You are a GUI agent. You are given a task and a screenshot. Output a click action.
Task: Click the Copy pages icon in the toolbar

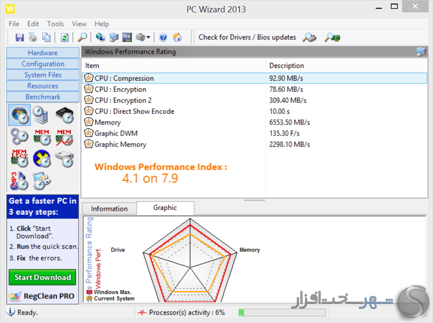pos(46,37)
